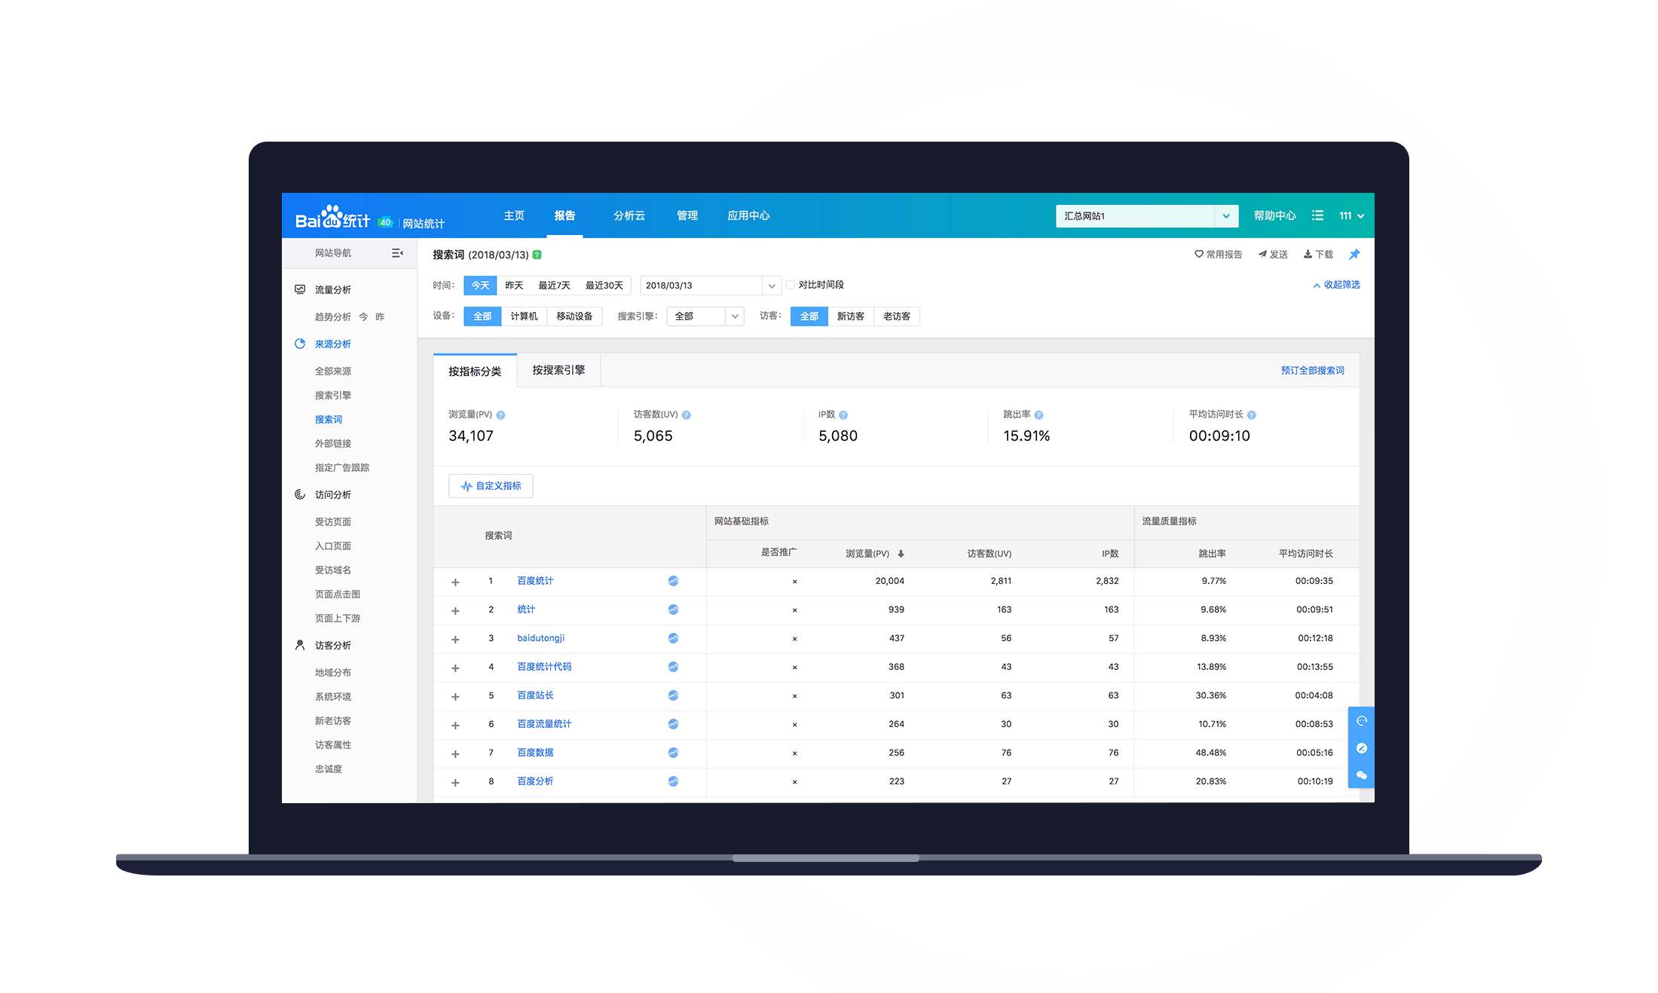This screenshot has height=993, width=1658.
Task: Select 最近7天 time range
Action: tap(554, 286)
